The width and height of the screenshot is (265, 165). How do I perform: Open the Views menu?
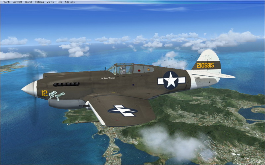[50, 2]
